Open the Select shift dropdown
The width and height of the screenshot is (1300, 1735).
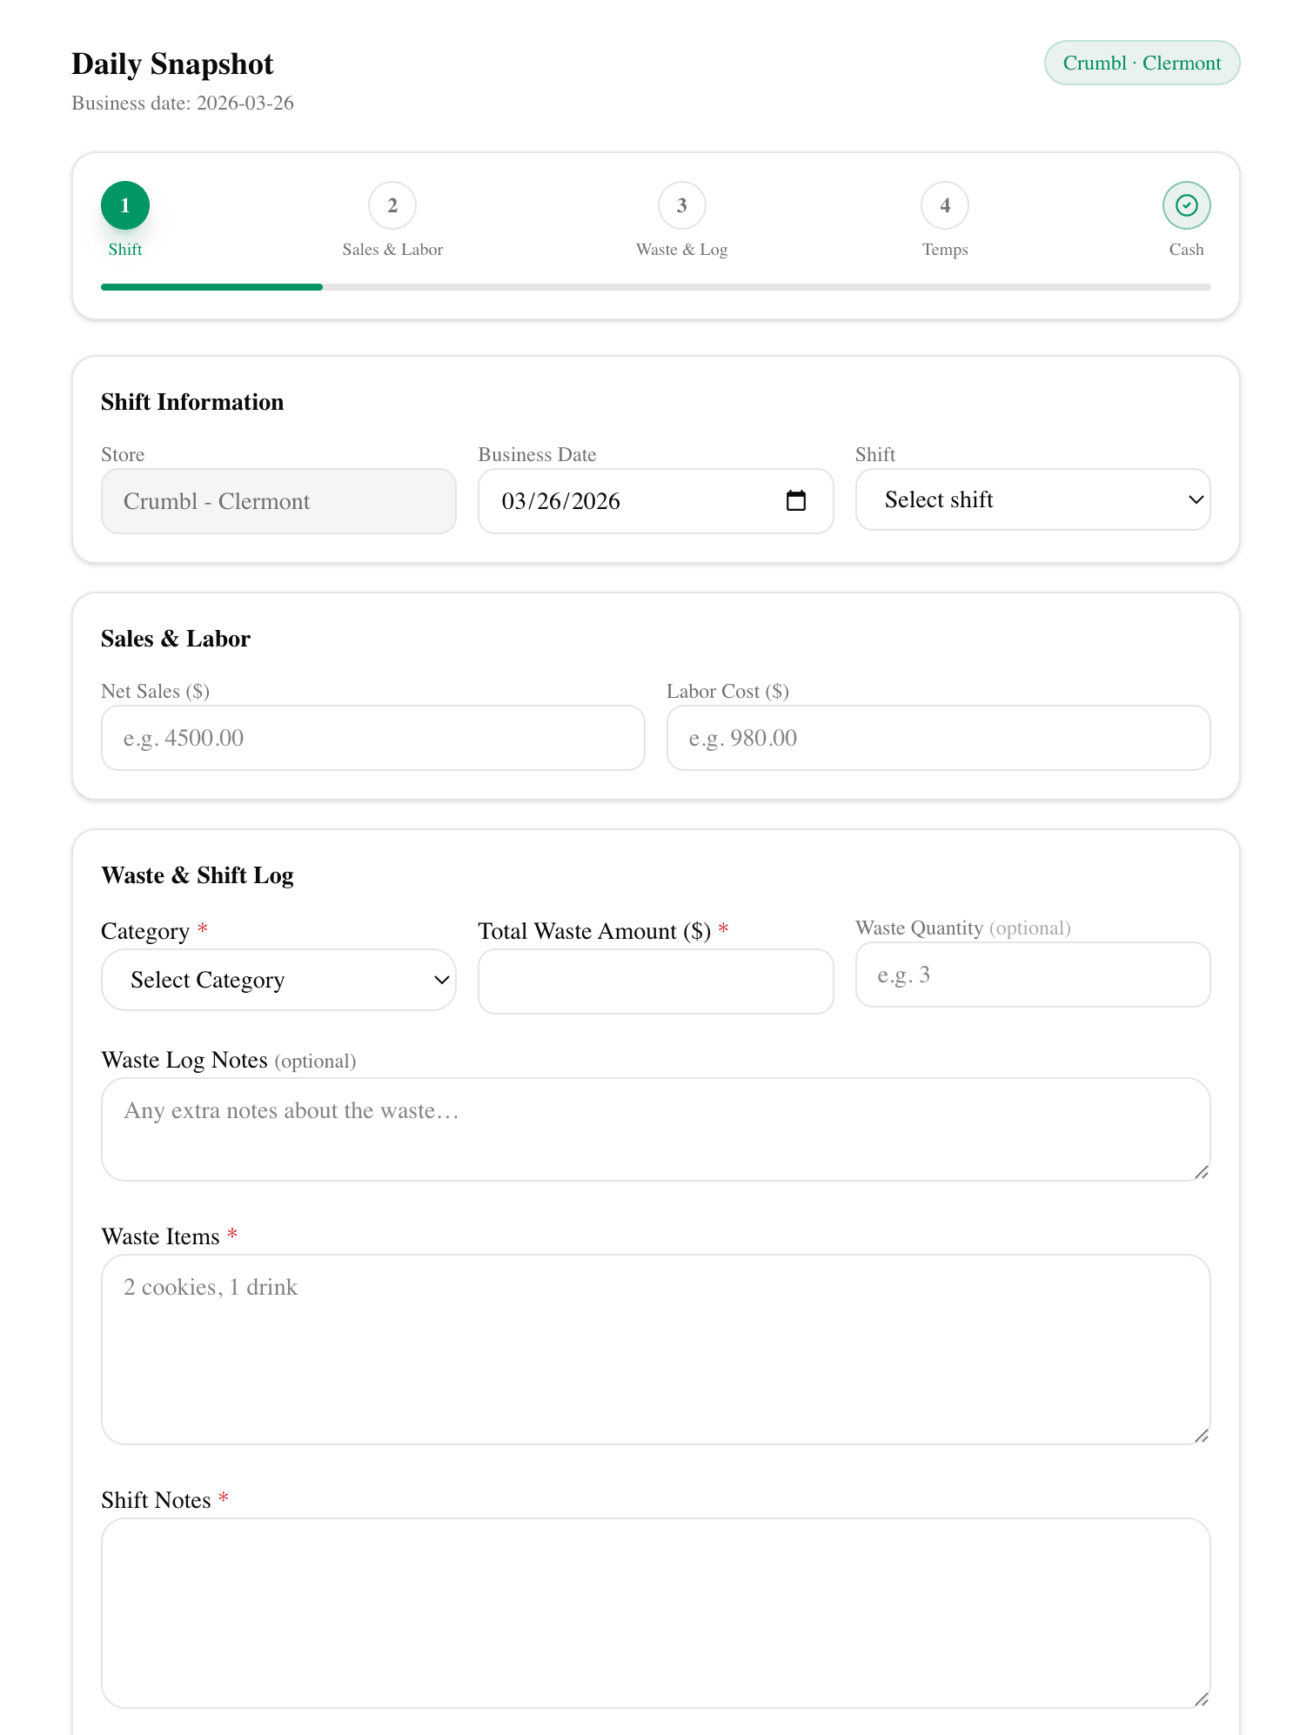1032,500
